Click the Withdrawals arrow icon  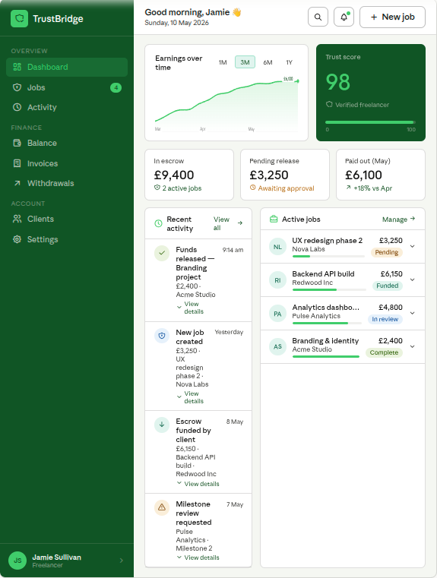(x=17, y=183)
